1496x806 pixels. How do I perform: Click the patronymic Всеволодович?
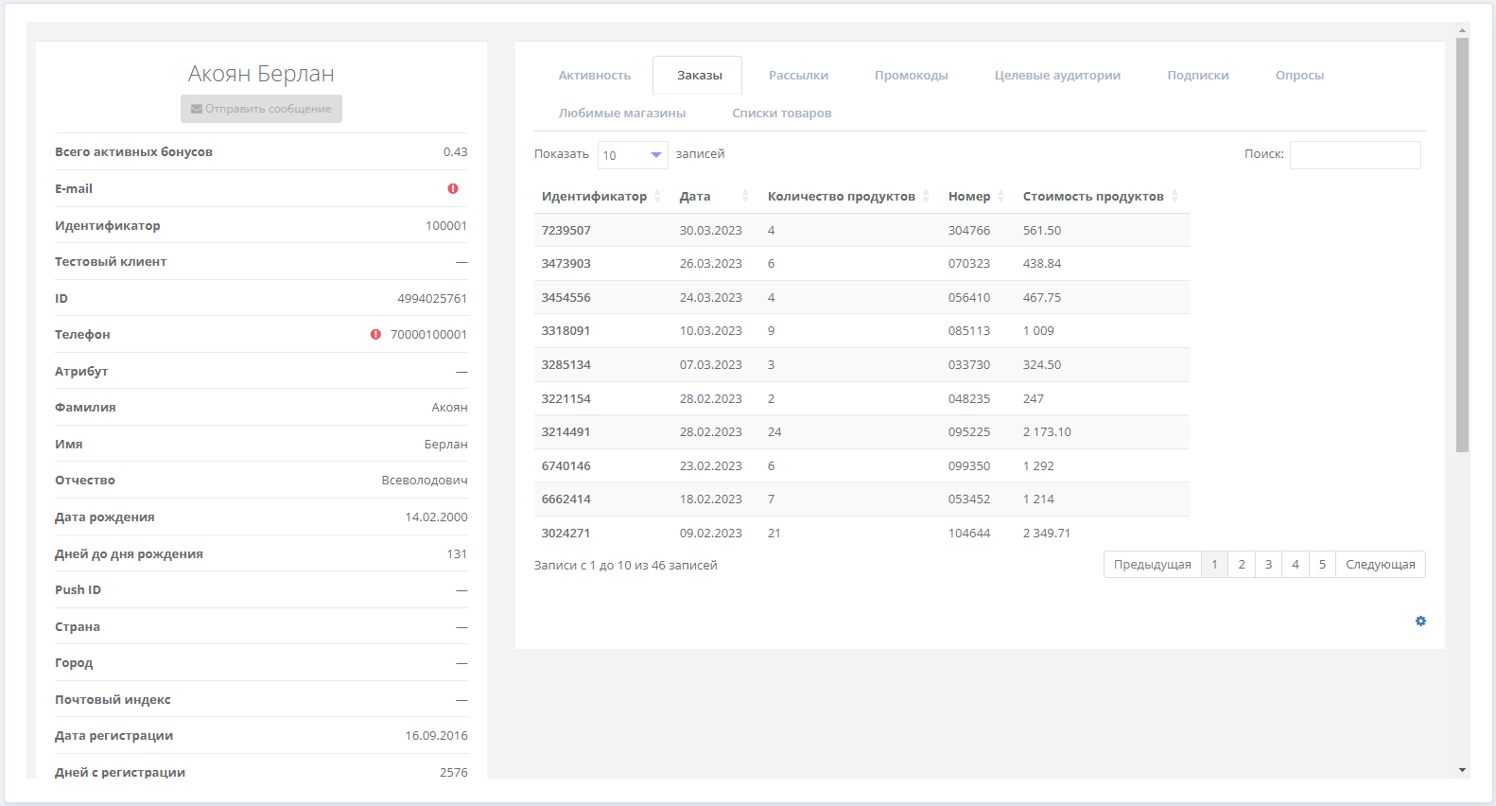(x=425, y=481)
